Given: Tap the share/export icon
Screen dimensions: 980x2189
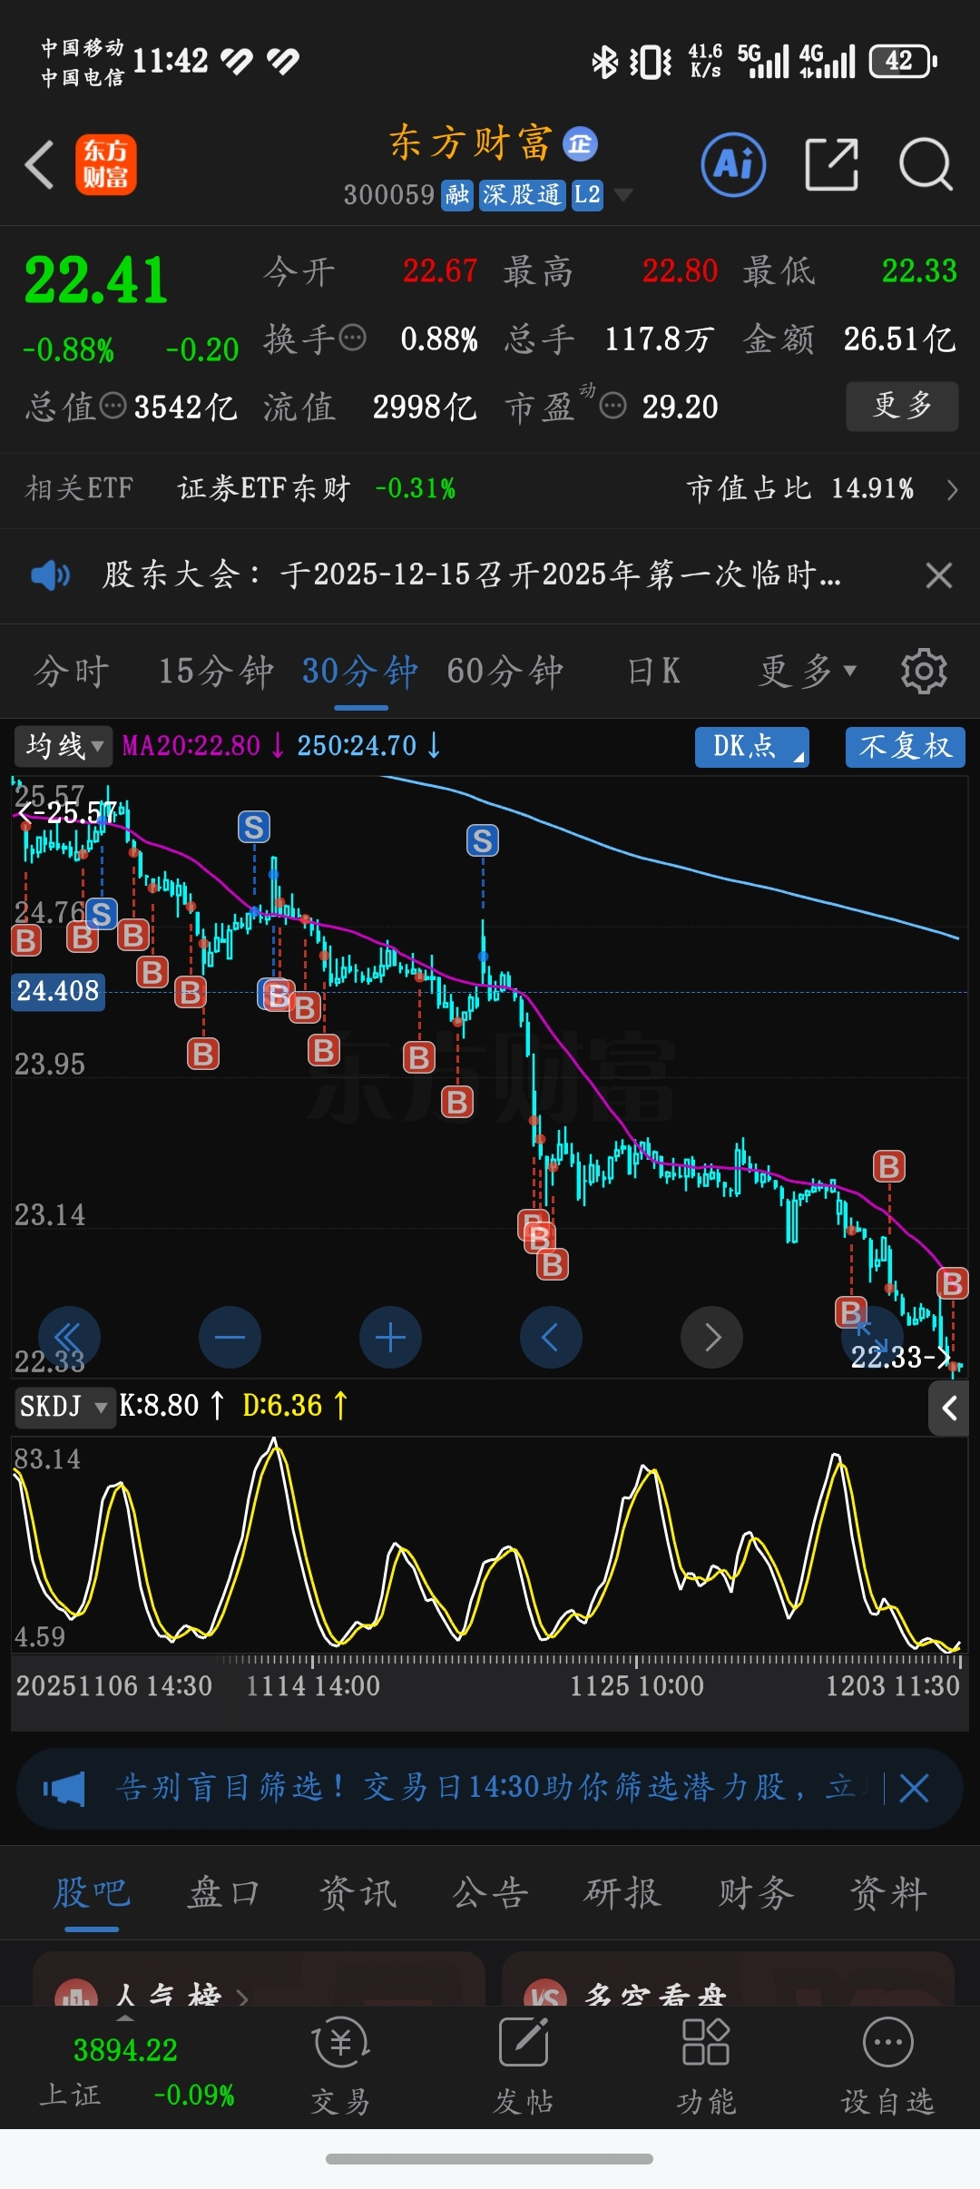Looking at the screenshot, I should [x=831, y=165].
